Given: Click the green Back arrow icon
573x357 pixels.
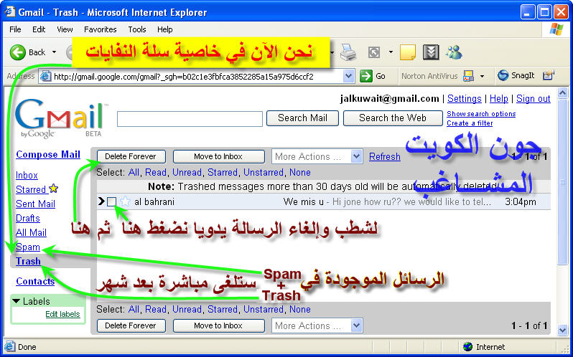Looking at the screenshot, I should coord(17,52).
